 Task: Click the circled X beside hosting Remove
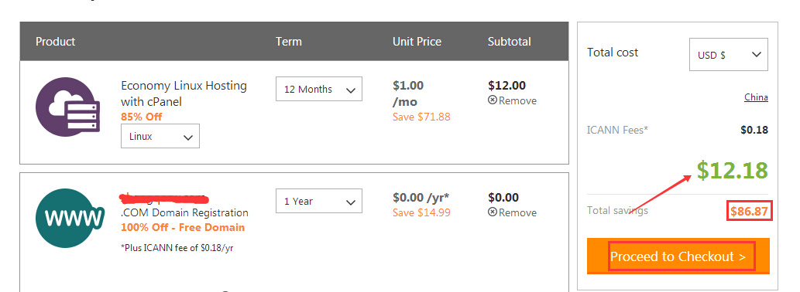coord(493,100)
